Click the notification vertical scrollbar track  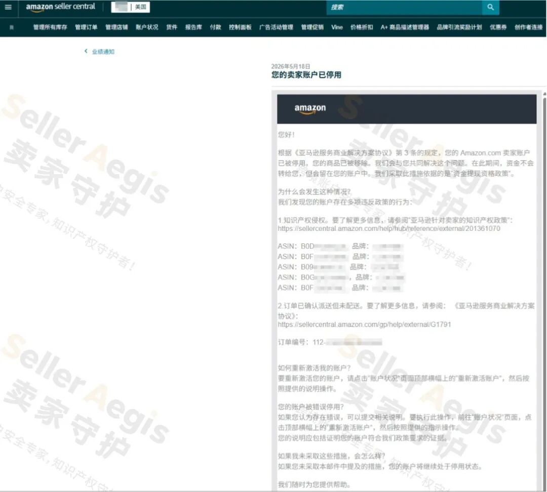click(x=544, y=293)
